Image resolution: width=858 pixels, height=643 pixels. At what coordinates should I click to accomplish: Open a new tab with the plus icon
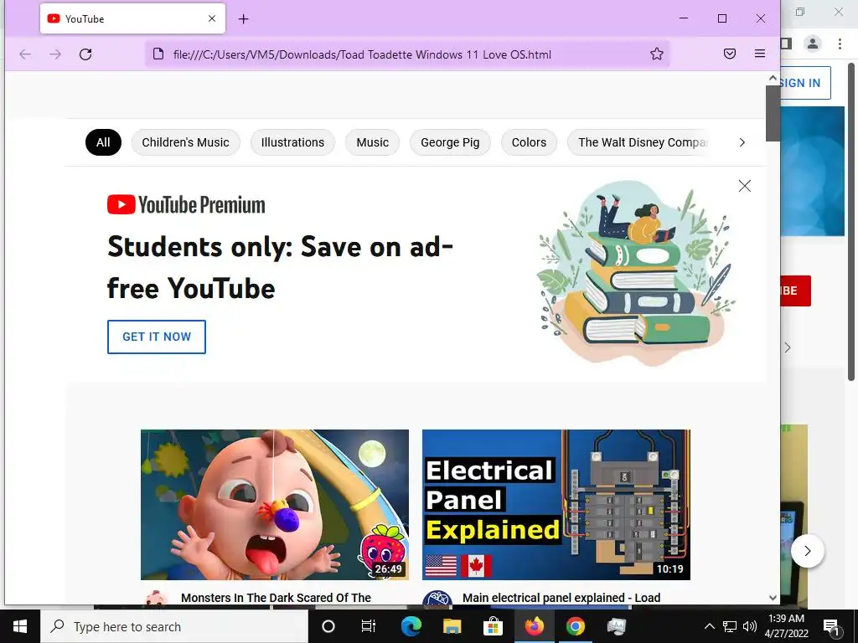click(x=244, y=19)
